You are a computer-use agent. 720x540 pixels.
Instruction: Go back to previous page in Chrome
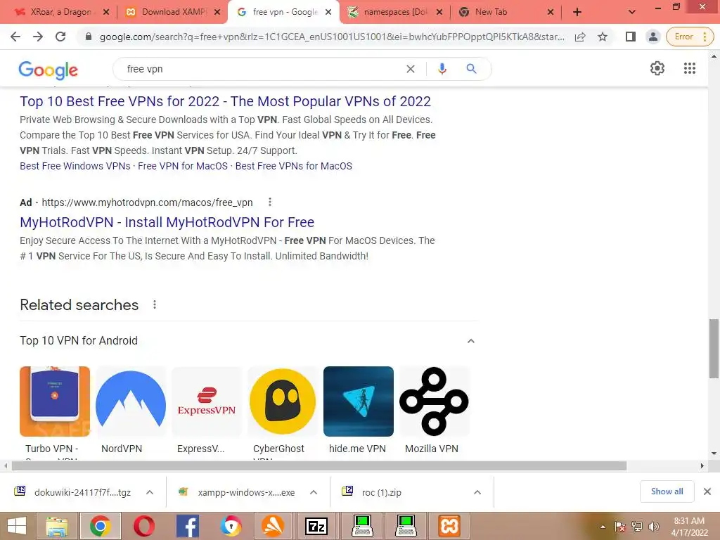pyautogui.click(x=15, y=37)
